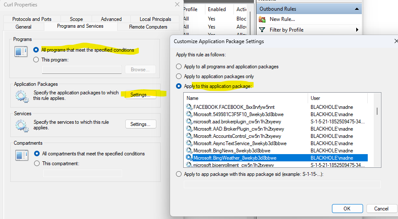Click the program path input field
Screen dimensions: 398x219
coord(82,70)
